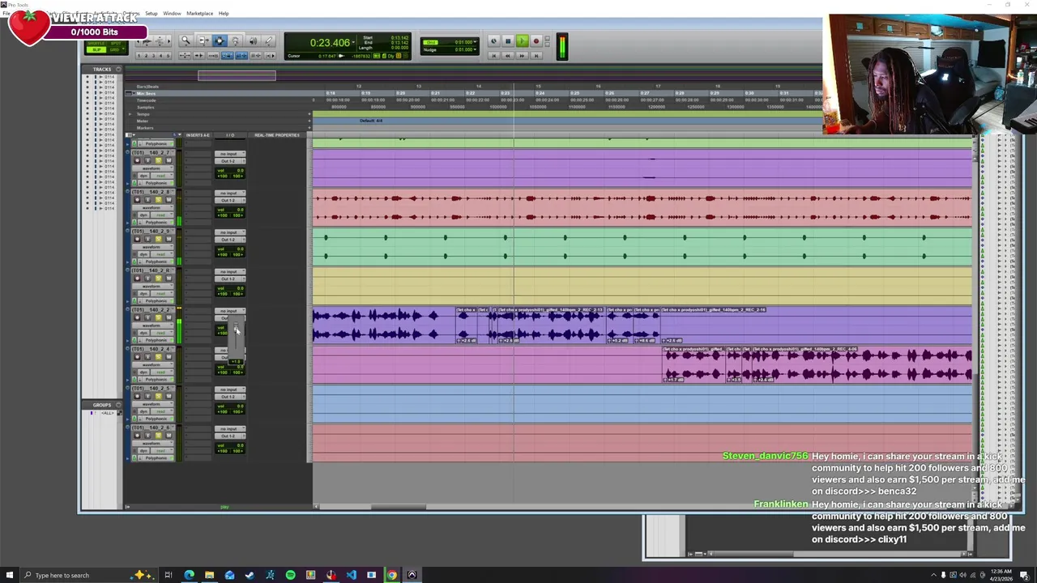Viewport: 1037px width, 583px height.
Task: Open Spotify from taskbar
Action: (290, 575)
